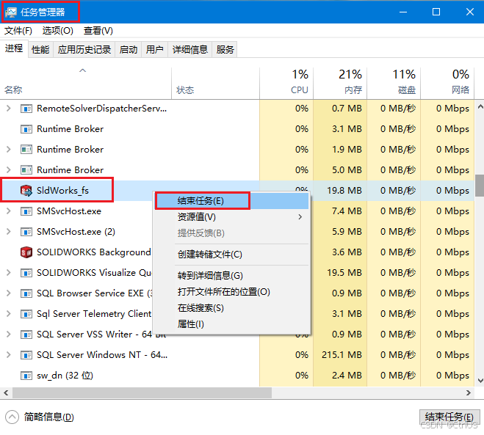Viewport: 484px width, 435px height.
Task: Switch to the 详细信息 tab
Action: [190, 50]
